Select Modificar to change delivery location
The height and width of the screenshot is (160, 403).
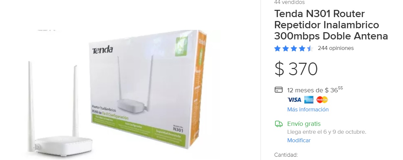tap(299, 140)
